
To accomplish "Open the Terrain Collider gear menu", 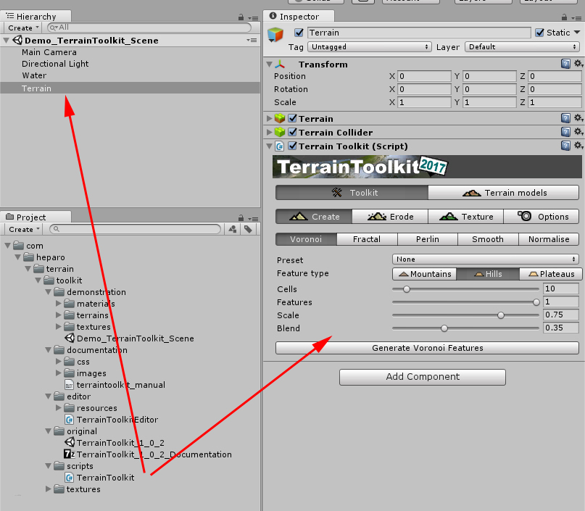I will coord(578,132).
